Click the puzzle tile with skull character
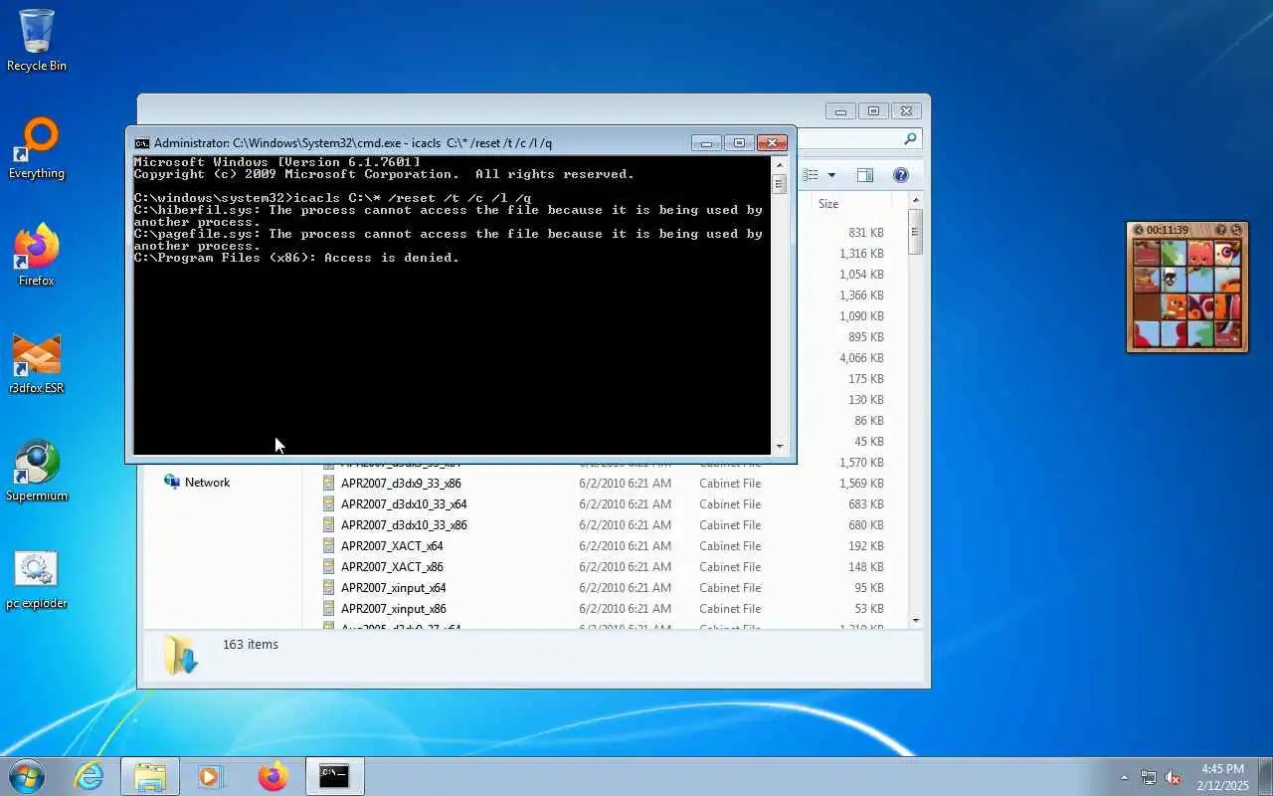Viewport: 1273px width, 796px height. [x=1174, y=279]
